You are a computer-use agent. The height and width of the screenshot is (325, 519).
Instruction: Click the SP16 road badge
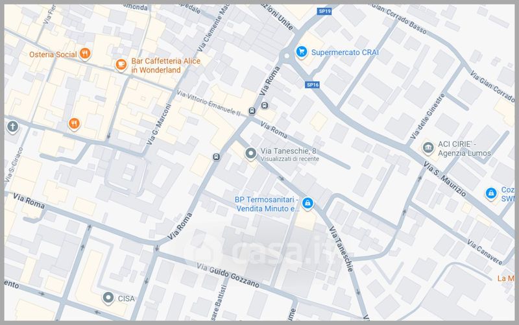pos(313,85)
